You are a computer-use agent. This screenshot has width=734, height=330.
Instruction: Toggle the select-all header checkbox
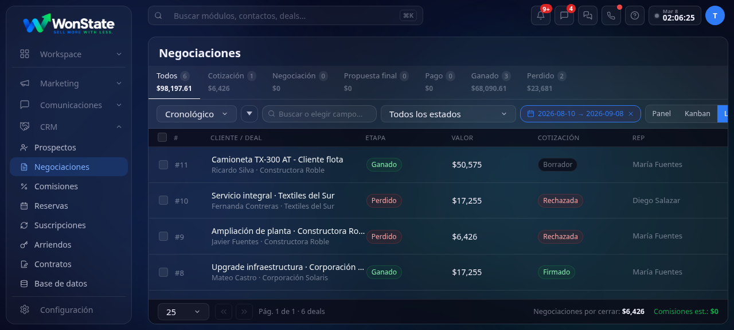(x=162, y=137)
